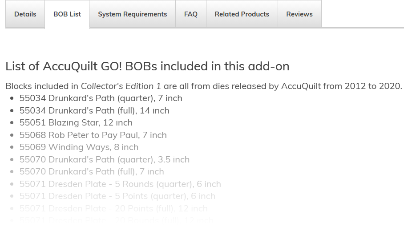The image size is (404, 227).
Task: Go to the Related Products tab
Action: (x=242, y=14)
